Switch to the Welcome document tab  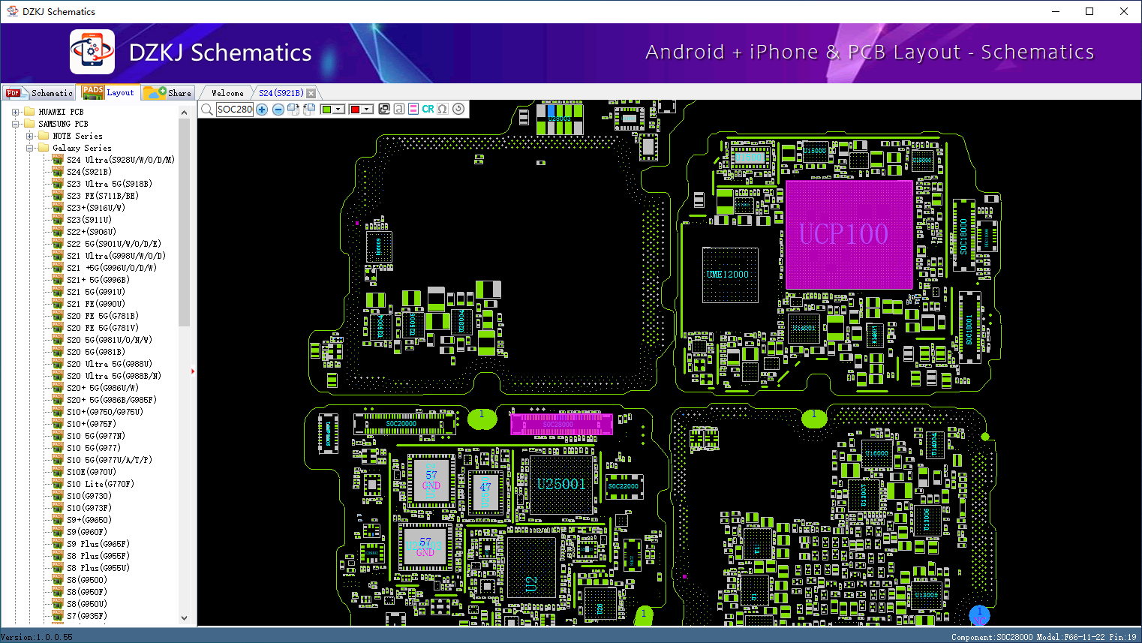pyautogui.click(x=227, y=93)
